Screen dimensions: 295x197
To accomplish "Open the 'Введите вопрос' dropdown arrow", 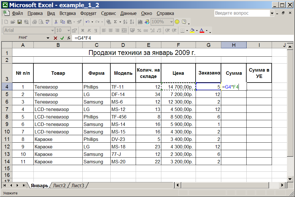I will coord(272,13).
